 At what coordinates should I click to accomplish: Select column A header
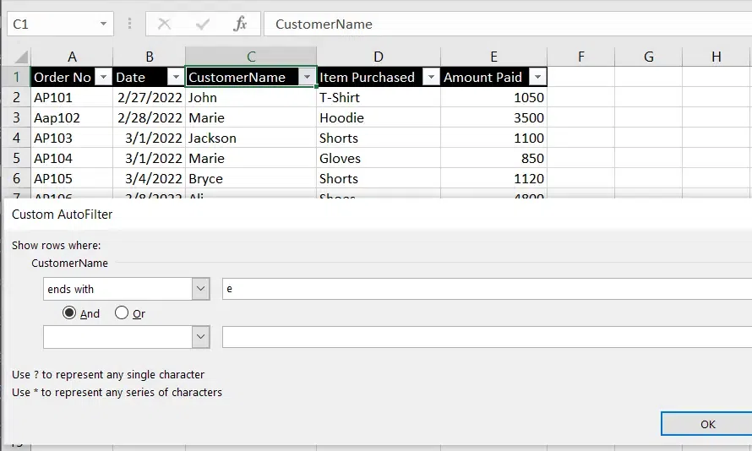72,57
